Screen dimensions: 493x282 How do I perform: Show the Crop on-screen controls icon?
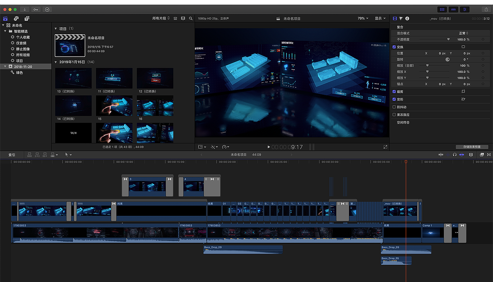coord(463,92)
